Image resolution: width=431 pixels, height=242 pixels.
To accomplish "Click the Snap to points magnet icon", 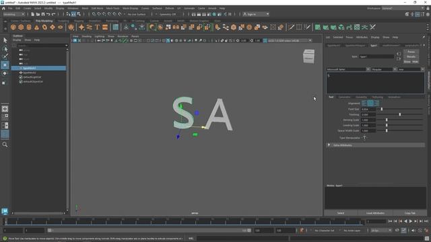I will pyautogui.click(x=104, y=14).
